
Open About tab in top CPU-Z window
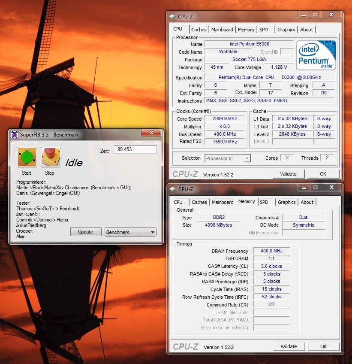307,30
